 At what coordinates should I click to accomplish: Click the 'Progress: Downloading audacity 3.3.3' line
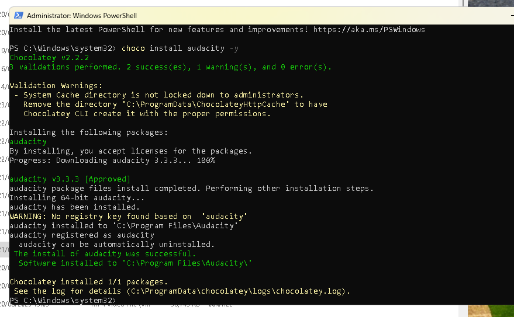click(112, 161)
